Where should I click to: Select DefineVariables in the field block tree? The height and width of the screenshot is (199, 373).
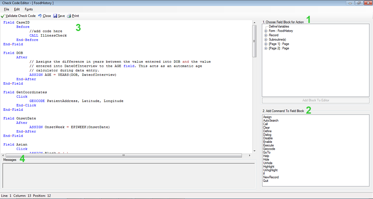pos(279,27)
